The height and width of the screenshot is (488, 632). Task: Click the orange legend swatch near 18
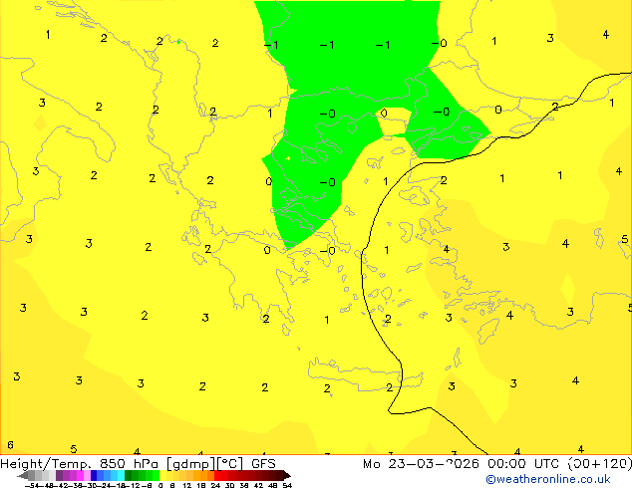tap(197, 475)
